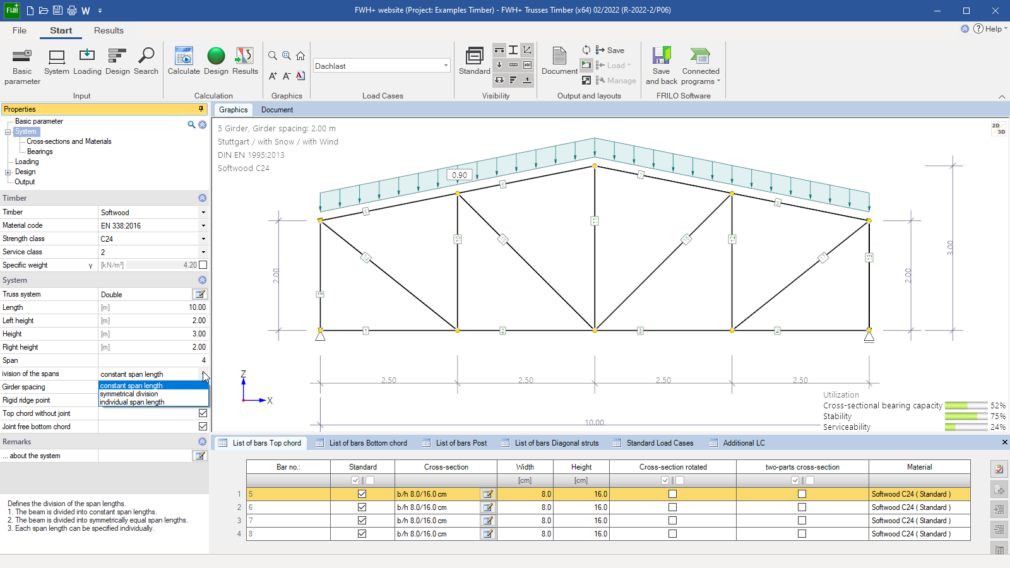Screen dimensions: 1010x568
Task: Select Cross-sections and Materials tree item
Action: (x=69, y=142)
